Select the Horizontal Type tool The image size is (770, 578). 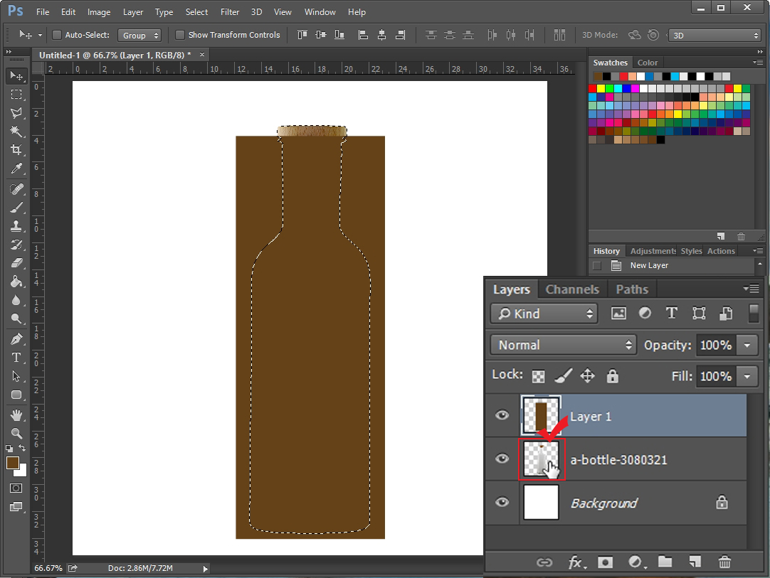pyautogui.click(x=16, y=358)
